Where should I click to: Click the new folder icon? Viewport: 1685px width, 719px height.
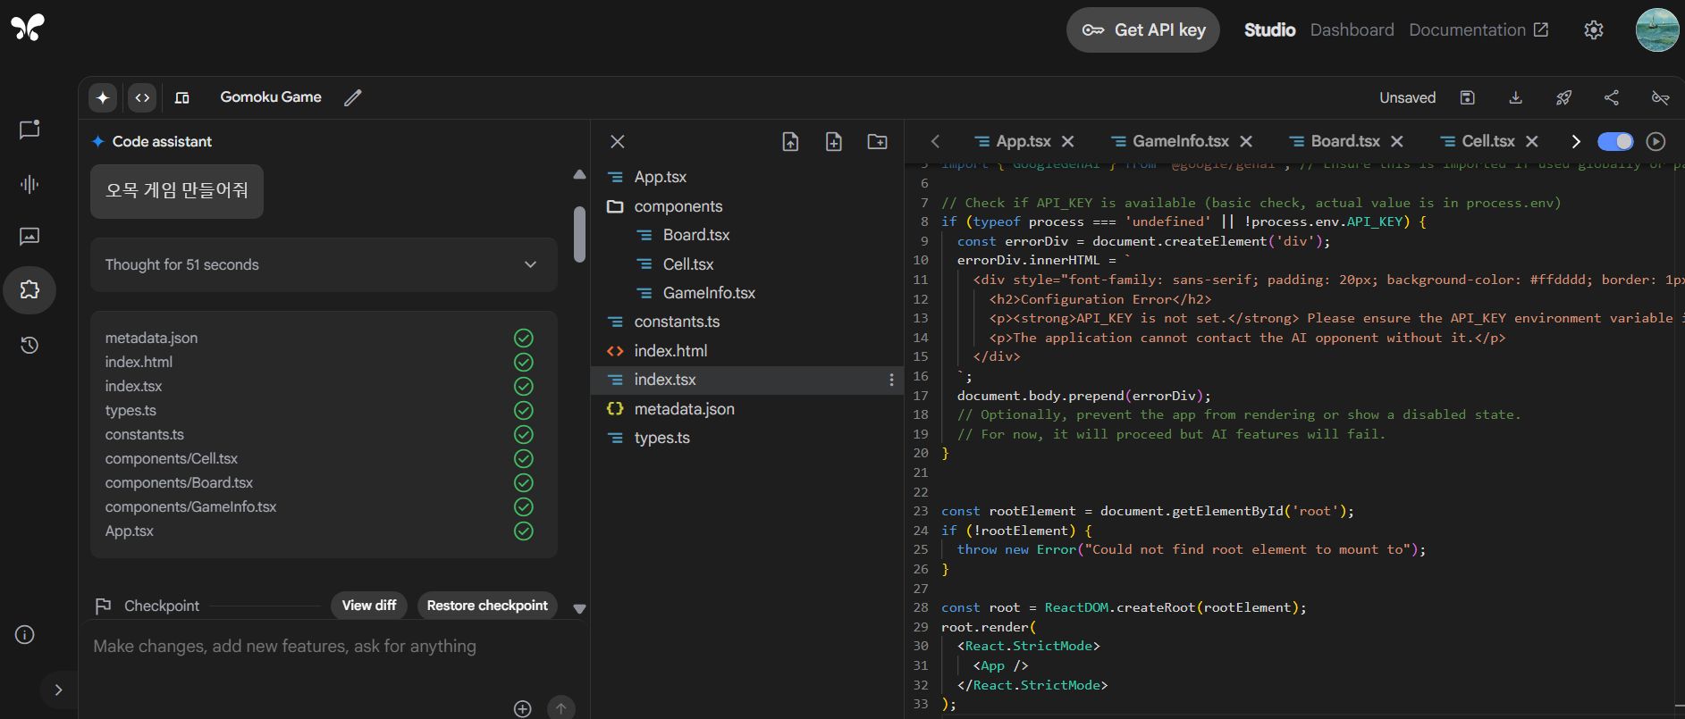click(877, 141)
